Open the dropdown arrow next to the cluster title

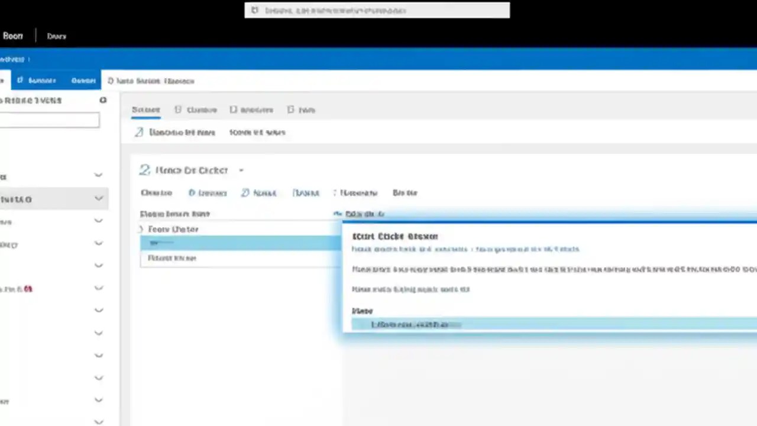tap(241, 170)
